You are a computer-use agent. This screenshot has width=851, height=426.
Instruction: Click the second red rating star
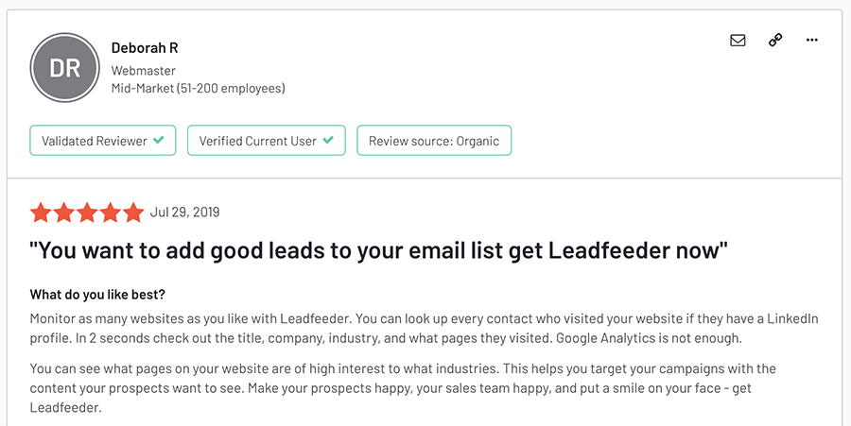63,213
